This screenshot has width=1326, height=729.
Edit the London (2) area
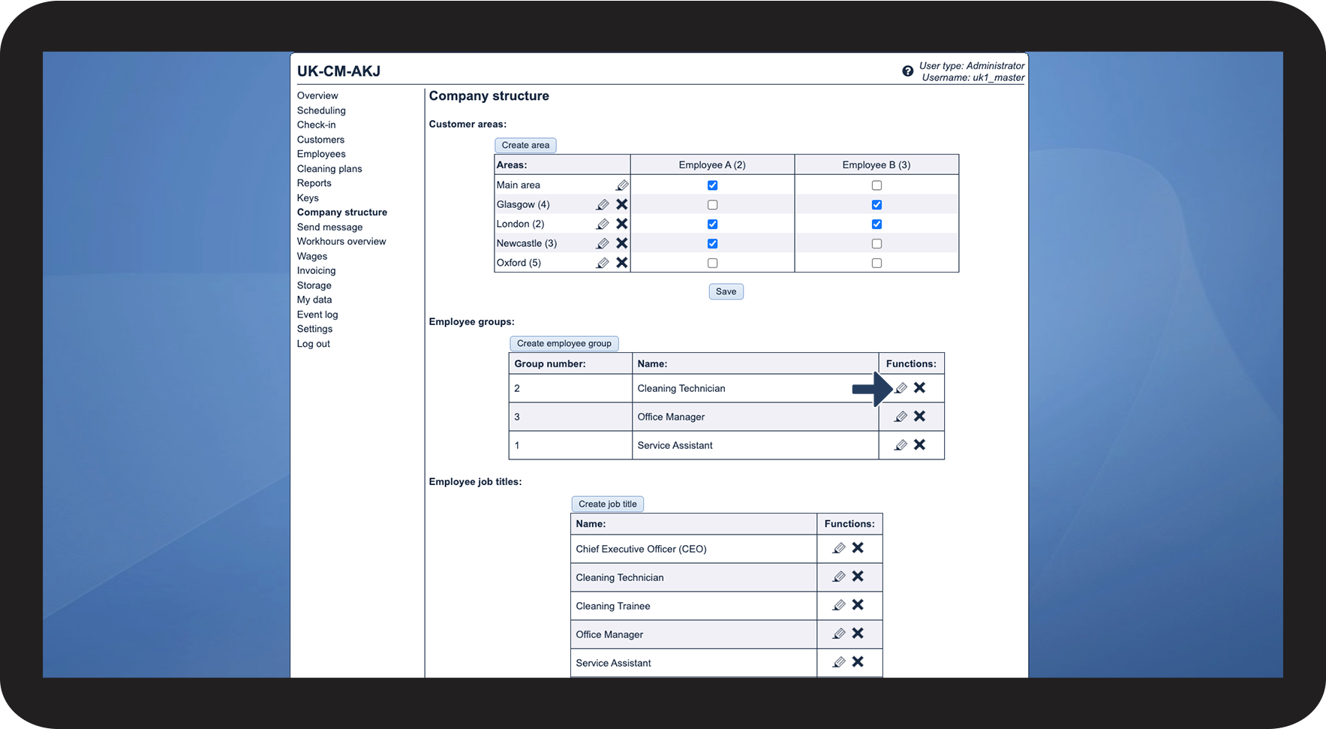[603, 224]
